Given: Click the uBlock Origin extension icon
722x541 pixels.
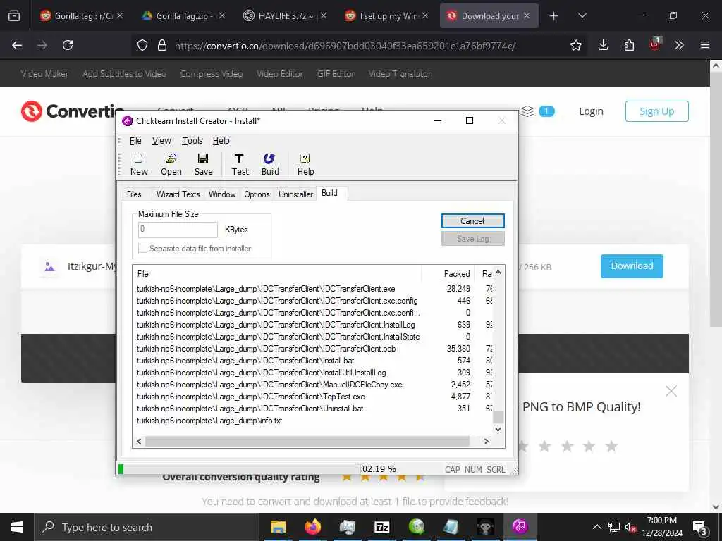Looking at the screenshot, I should (655, 44).
